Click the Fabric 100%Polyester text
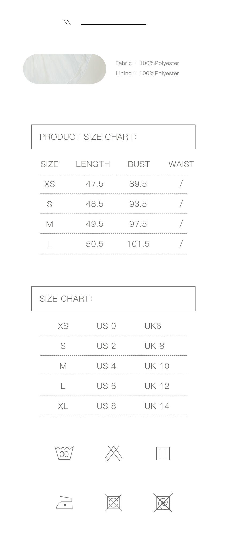 coord(147,63)
